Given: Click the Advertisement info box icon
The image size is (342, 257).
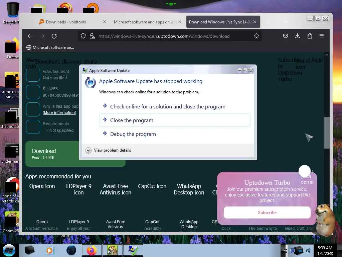Looking at the screenshot, I should pyautogui.click(x=33, y=75).
